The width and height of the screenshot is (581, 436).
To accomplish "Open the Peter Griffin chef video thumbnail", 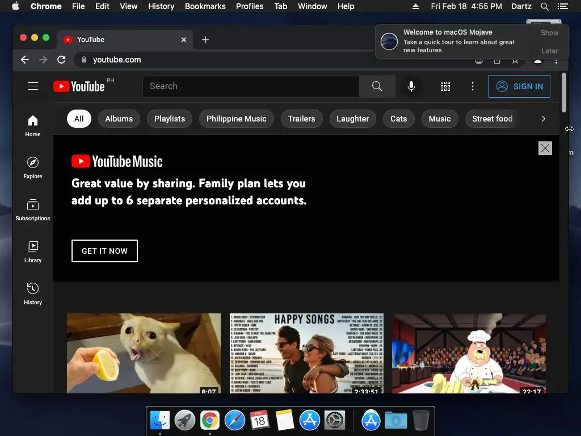I will (469, 353).
